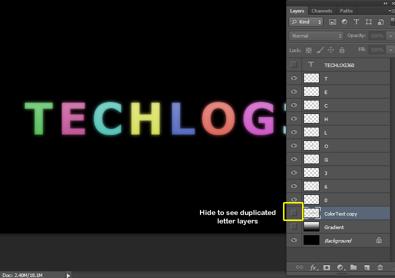Toggle the layer filter switch
Viewport: 395px width, 278px height.
tap(392, 21)
